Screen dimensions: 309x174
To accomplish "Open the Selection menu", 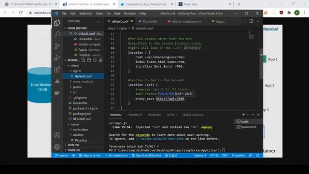I will (x=86, y=14).
